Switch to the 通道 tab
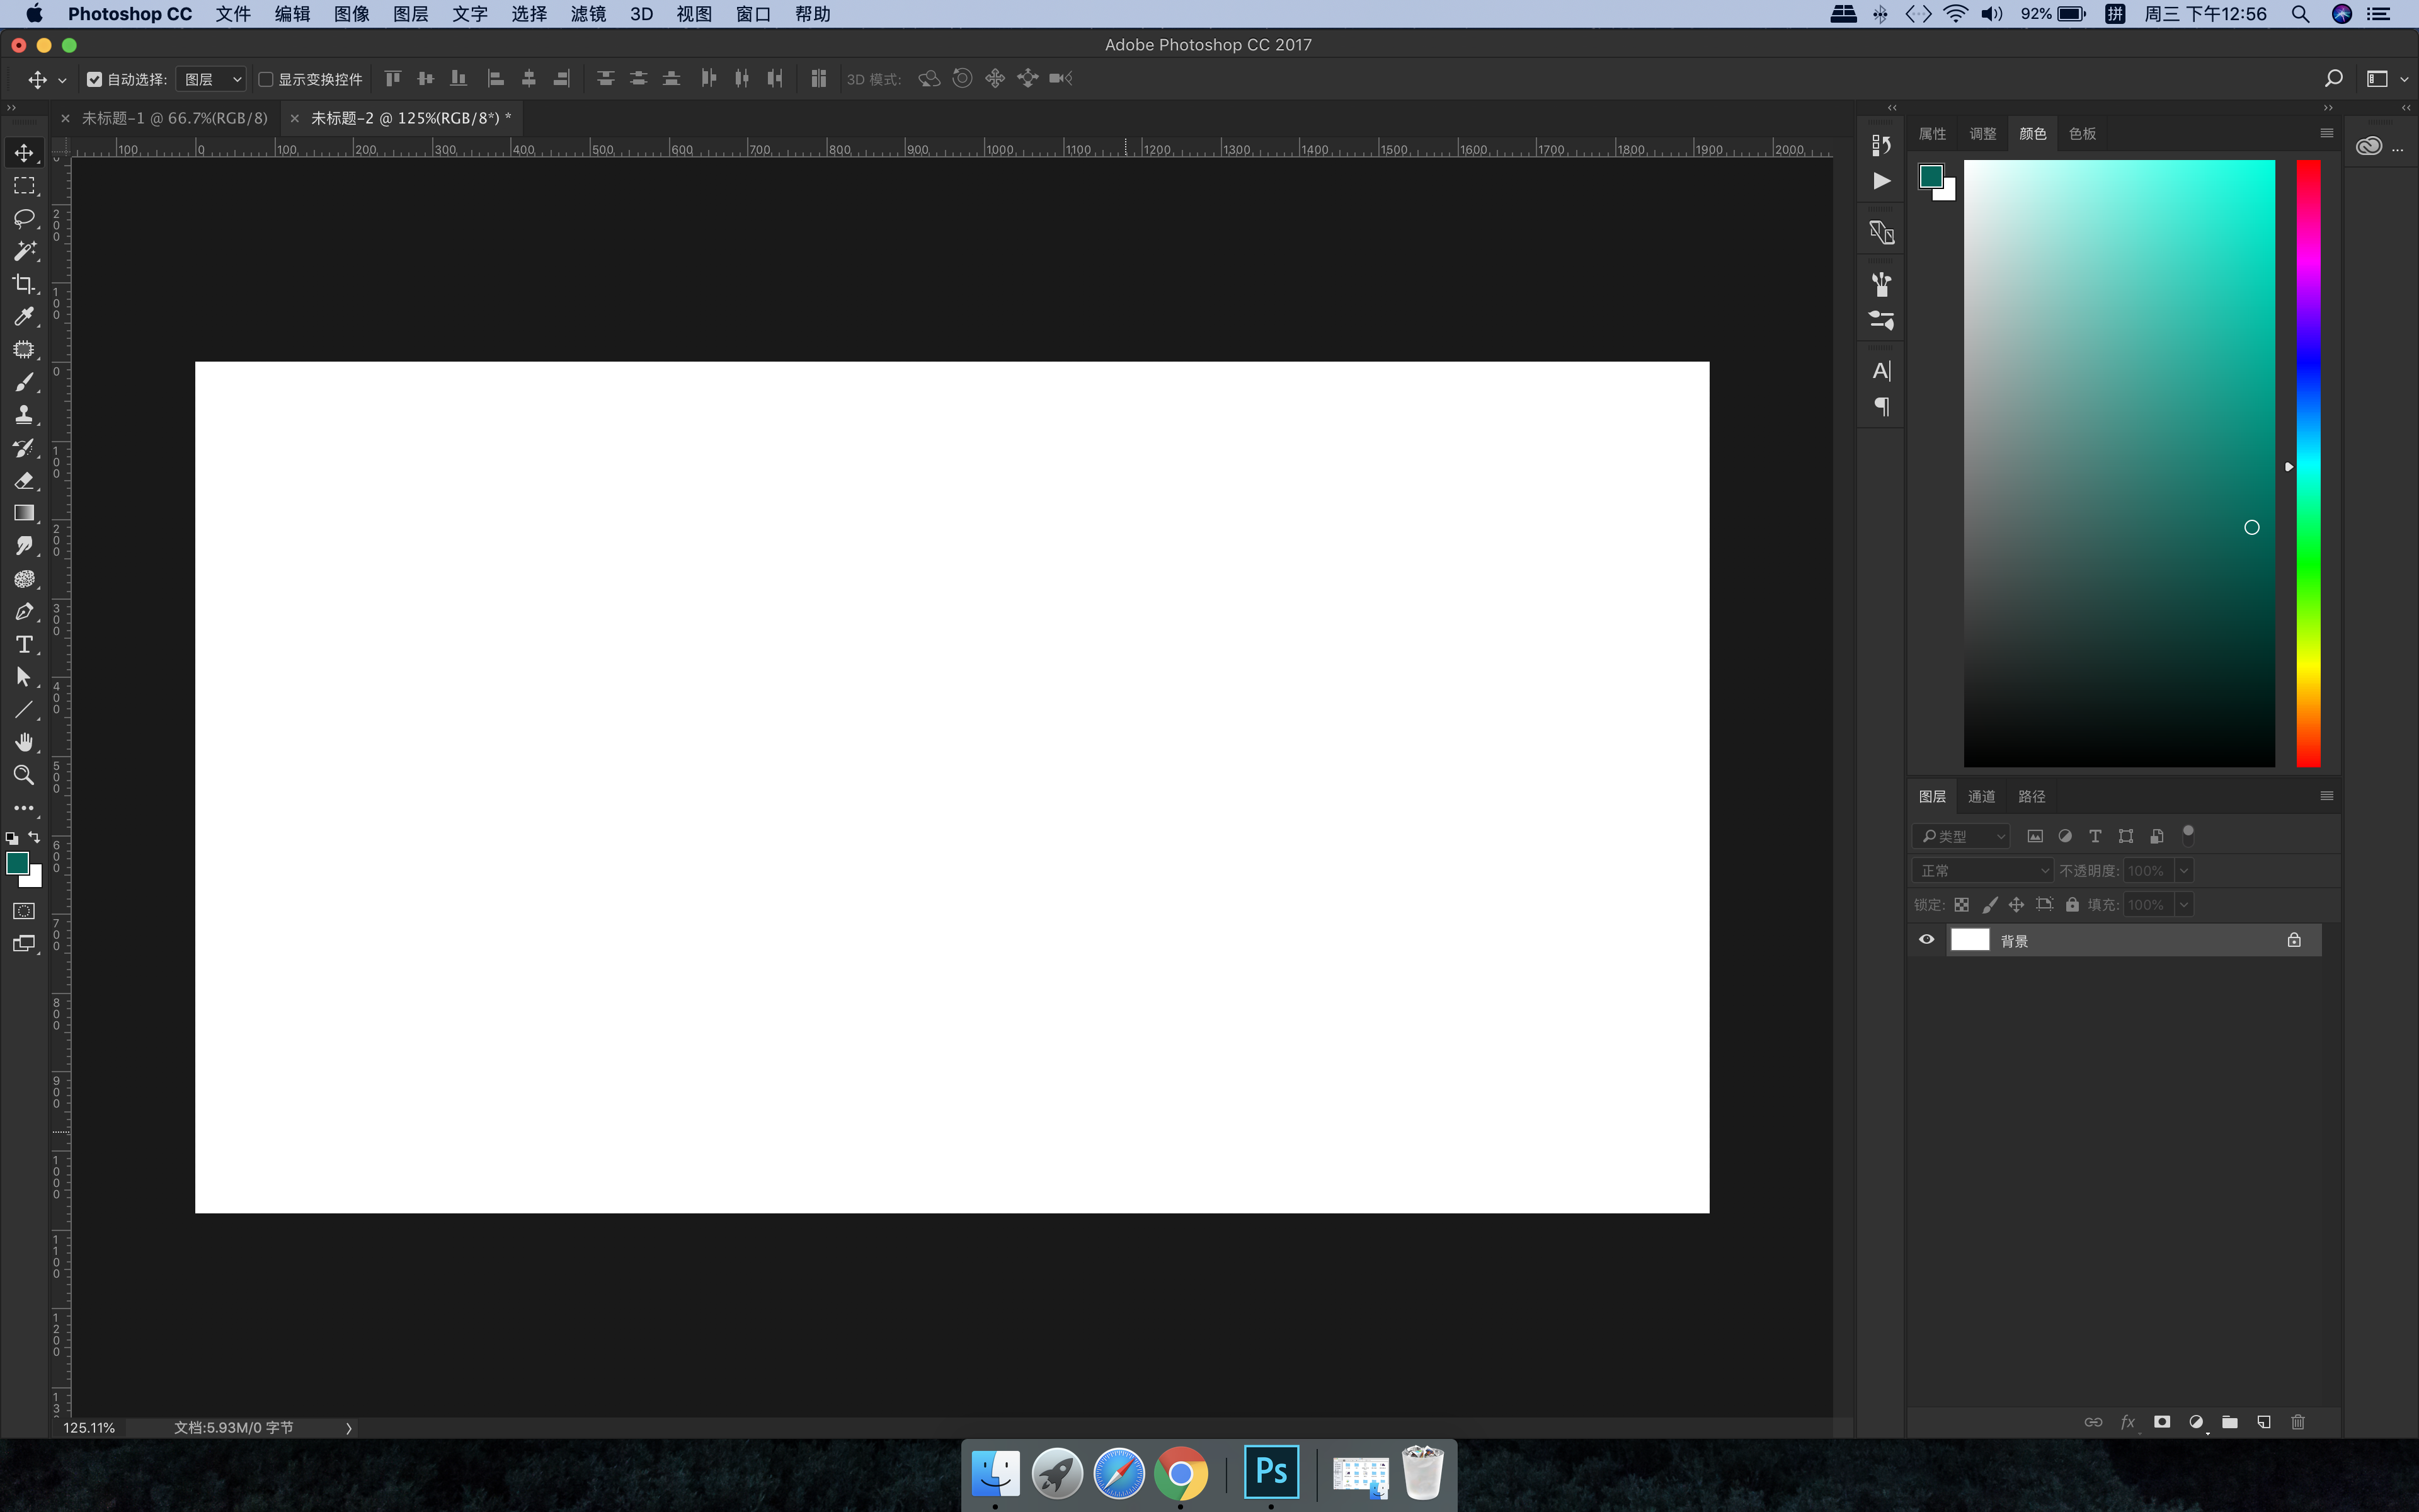This screenshot has height=1512, width=2419. click(1981, 796)
